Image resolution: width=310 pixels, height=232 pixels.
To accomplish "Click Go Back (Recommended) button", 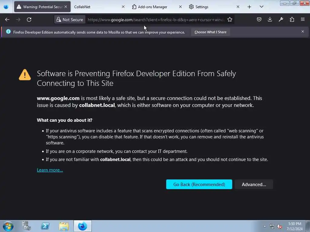I will 199,184.
